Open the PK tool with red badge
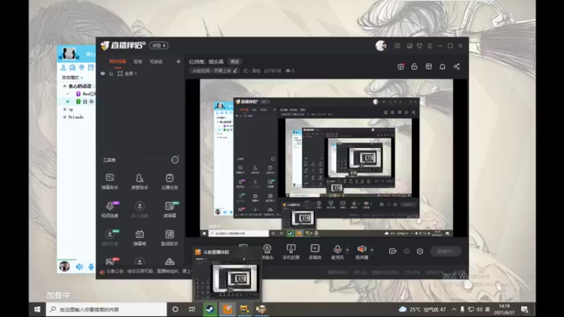The height and width of the screenshot is (317, 564). (111, 261)
